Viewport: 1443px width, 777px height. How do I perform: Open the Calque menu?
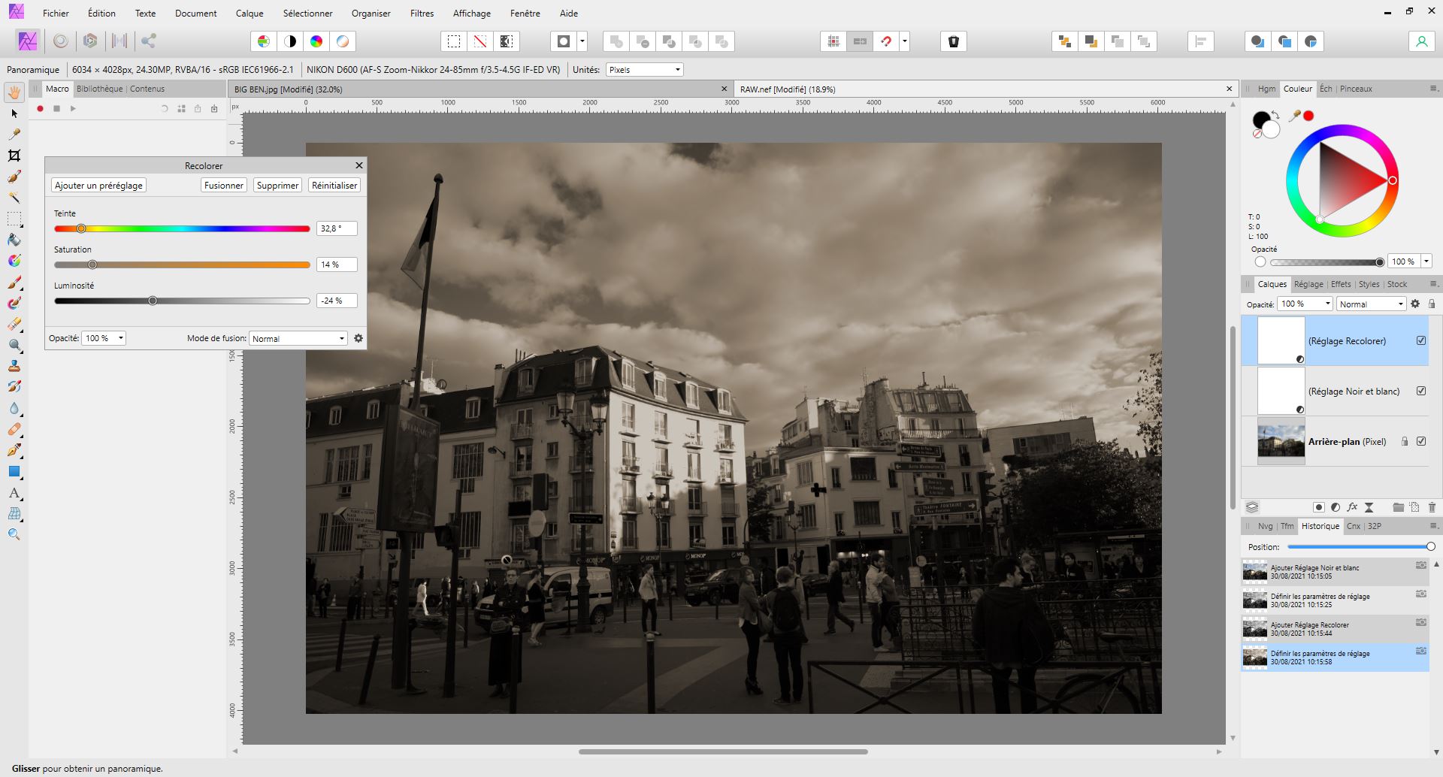pyautogui.click(x=250, y=13)
